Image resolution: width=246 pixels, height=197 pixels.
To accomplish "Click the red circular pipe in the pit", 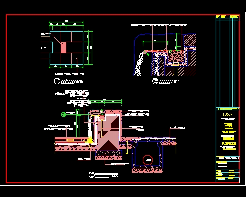I will point(148,160).
